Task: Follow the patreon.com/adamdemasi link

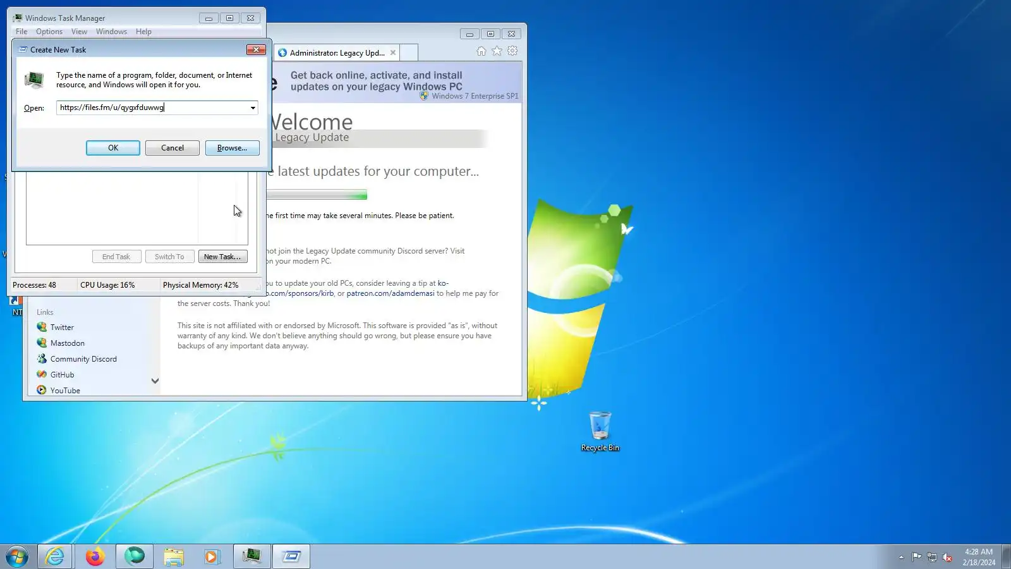Action: pyautogui.click(x=390, y=293)
